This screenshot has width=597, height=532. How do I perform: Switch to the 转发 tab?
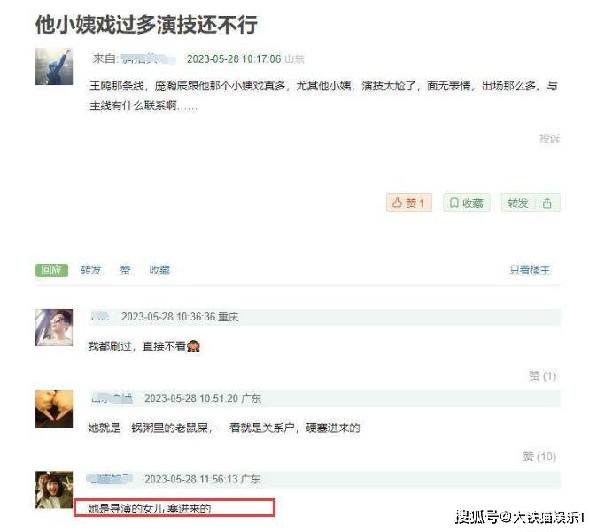coord(91,270)
